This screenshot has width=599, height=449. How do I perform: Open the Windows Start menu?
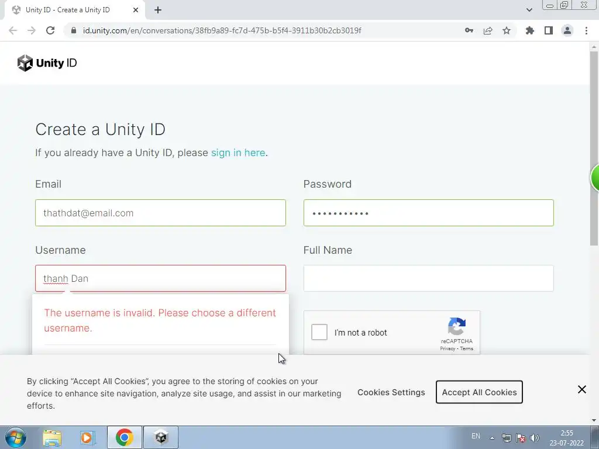pos(16,437)
